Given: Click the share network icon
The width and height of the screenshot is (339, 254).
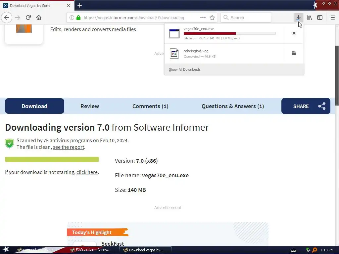Looking at the screenshot, I should pyautogui.click(x=322, y=106).
